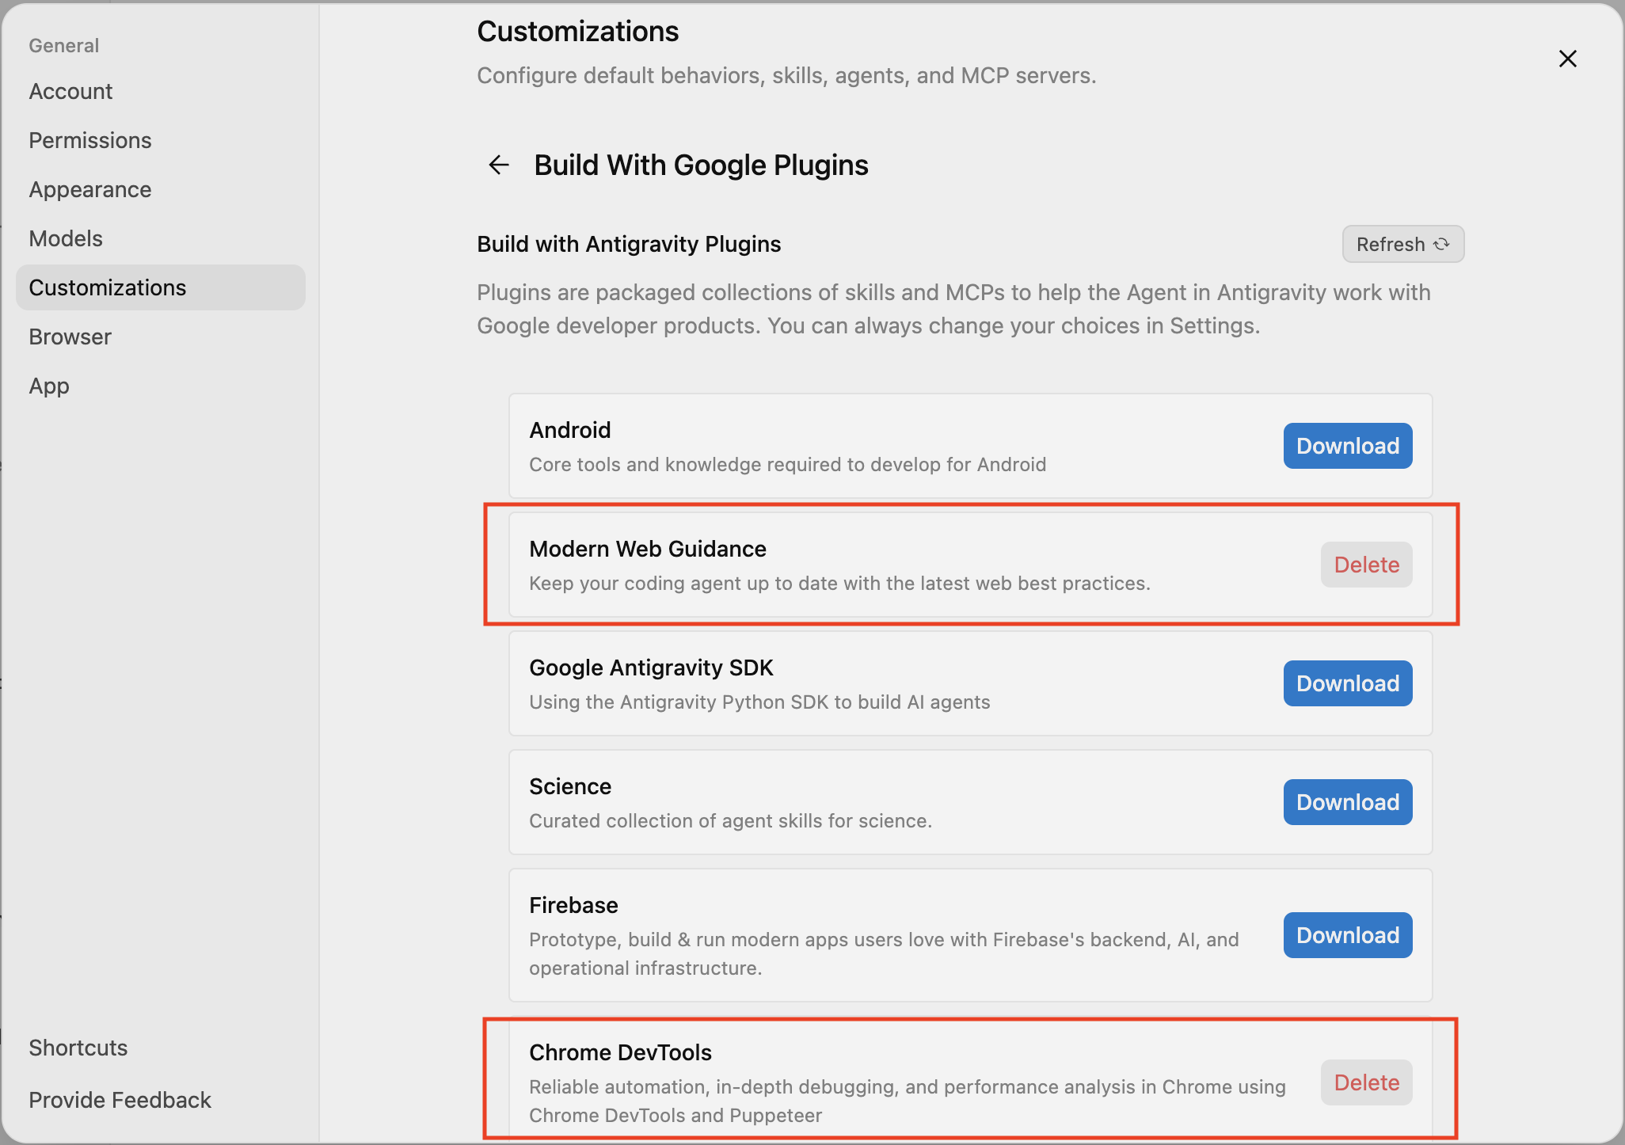Click the Build With Google Plugins heading
The height and width of the screenshot is (1145, 1625).
click(701, 165)
